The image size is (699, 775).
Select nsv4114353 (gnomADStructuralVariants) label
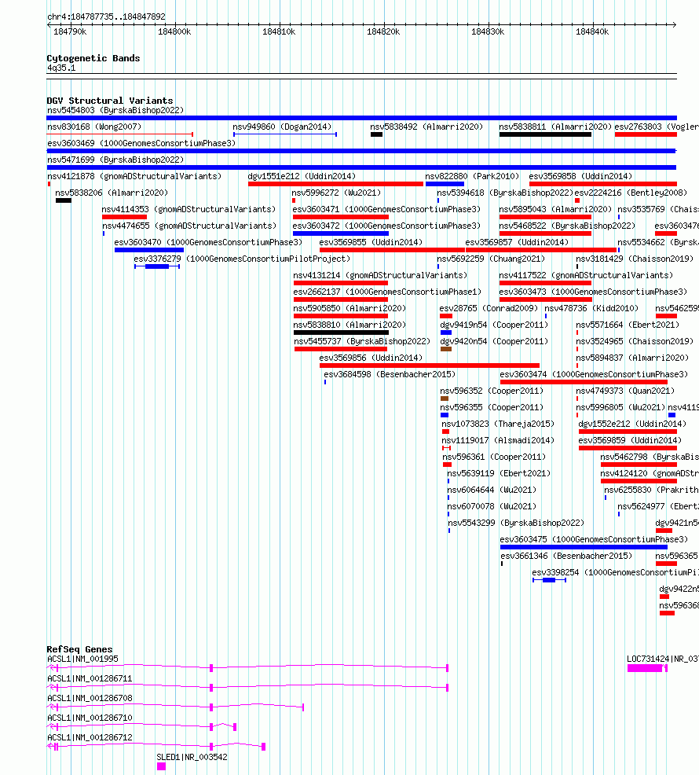click(188, 209)
